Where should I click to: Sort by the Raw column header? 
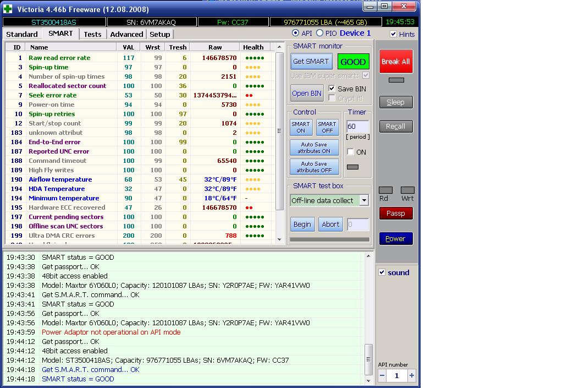[215, 47]
